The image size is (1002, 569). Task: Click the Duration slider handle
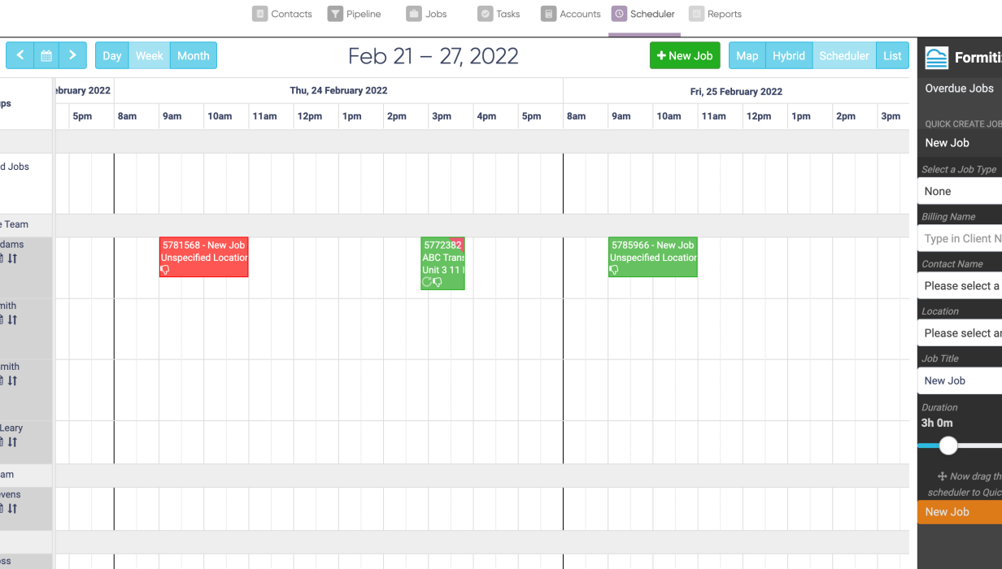[x=948, y=445]
